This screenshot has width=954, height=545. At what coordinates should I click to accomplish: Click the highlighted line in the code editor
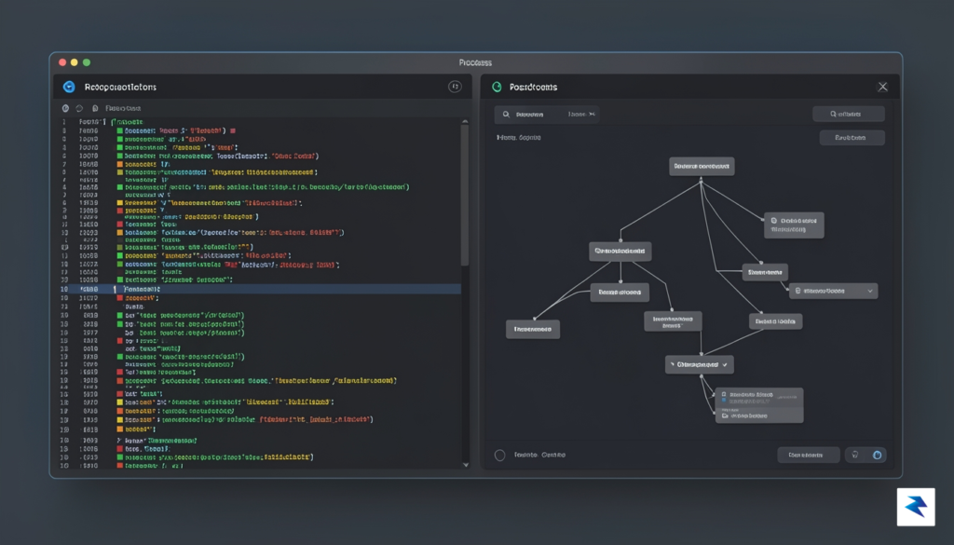click(259, 290)
